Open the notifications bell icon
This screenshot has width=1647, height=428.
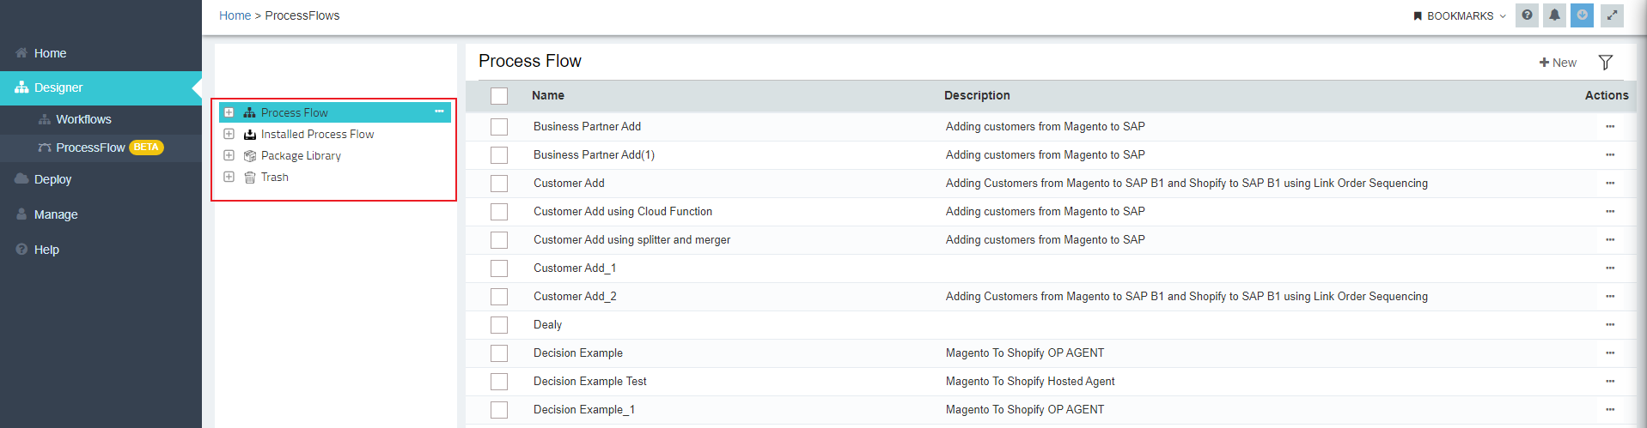[1554, 15]
